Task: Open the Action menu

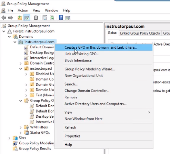Action: click(23, 10)
